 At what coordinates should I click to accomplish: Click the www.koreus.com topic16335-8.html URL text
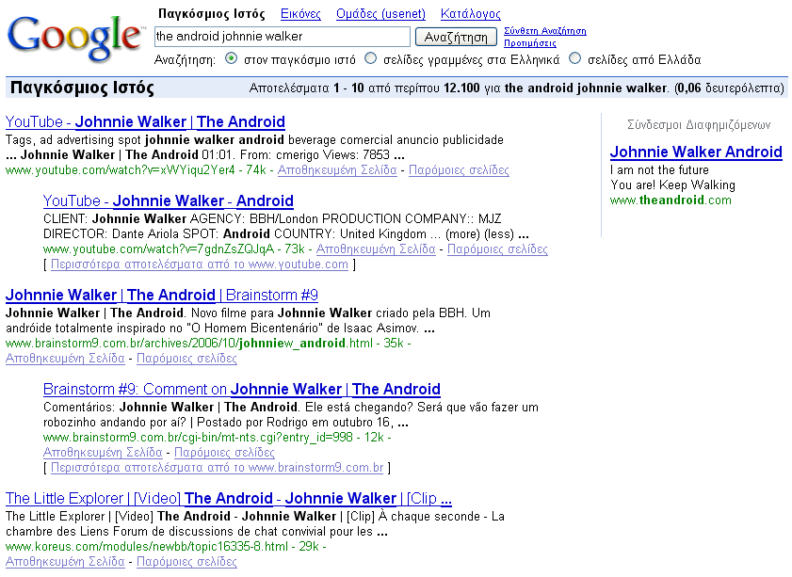point(147,546)
